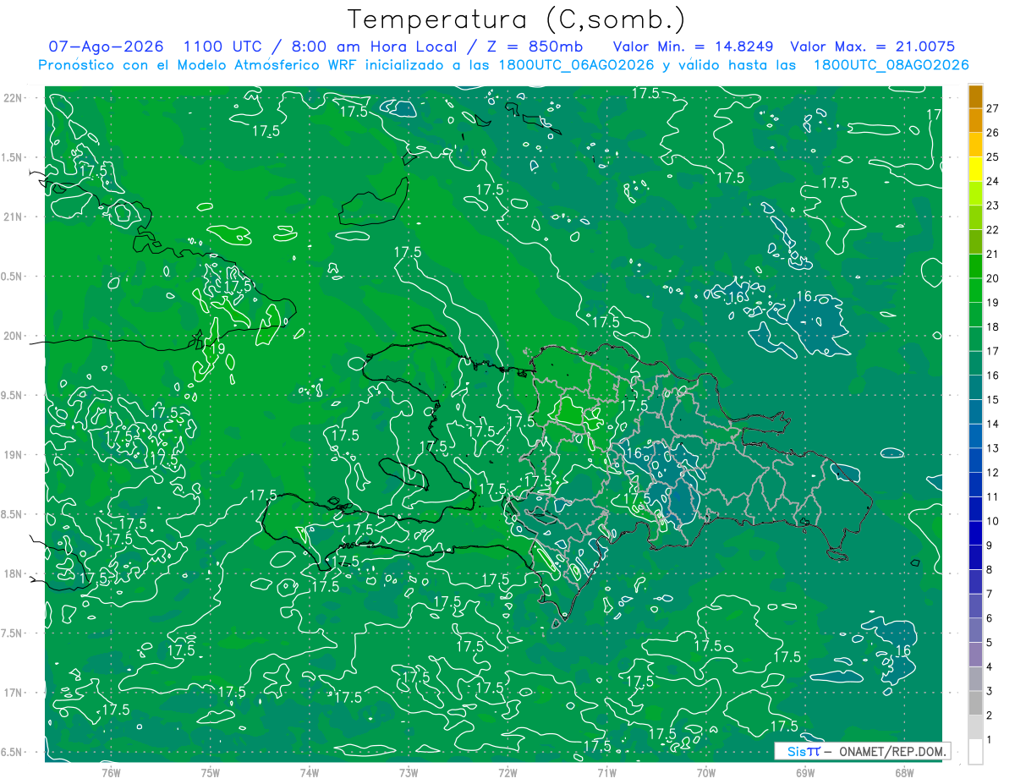Click the '72W' longitude label
Viewport: 1015px width, 784px height.
[x=507, y=772]
